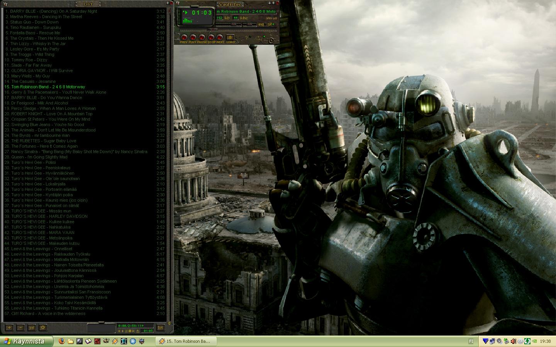
Task: Click the volume slider knob
Action: (234, 24)
